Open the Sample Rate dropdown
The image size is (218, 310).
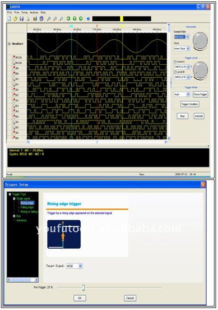point(188,37)
